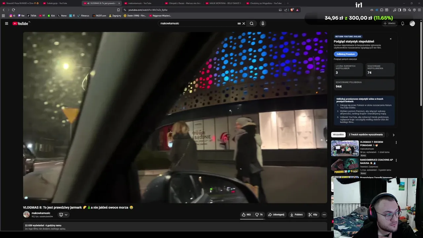Create a clip with the Klip button
This screenshot has height=238, width=423.
point(313,215)
